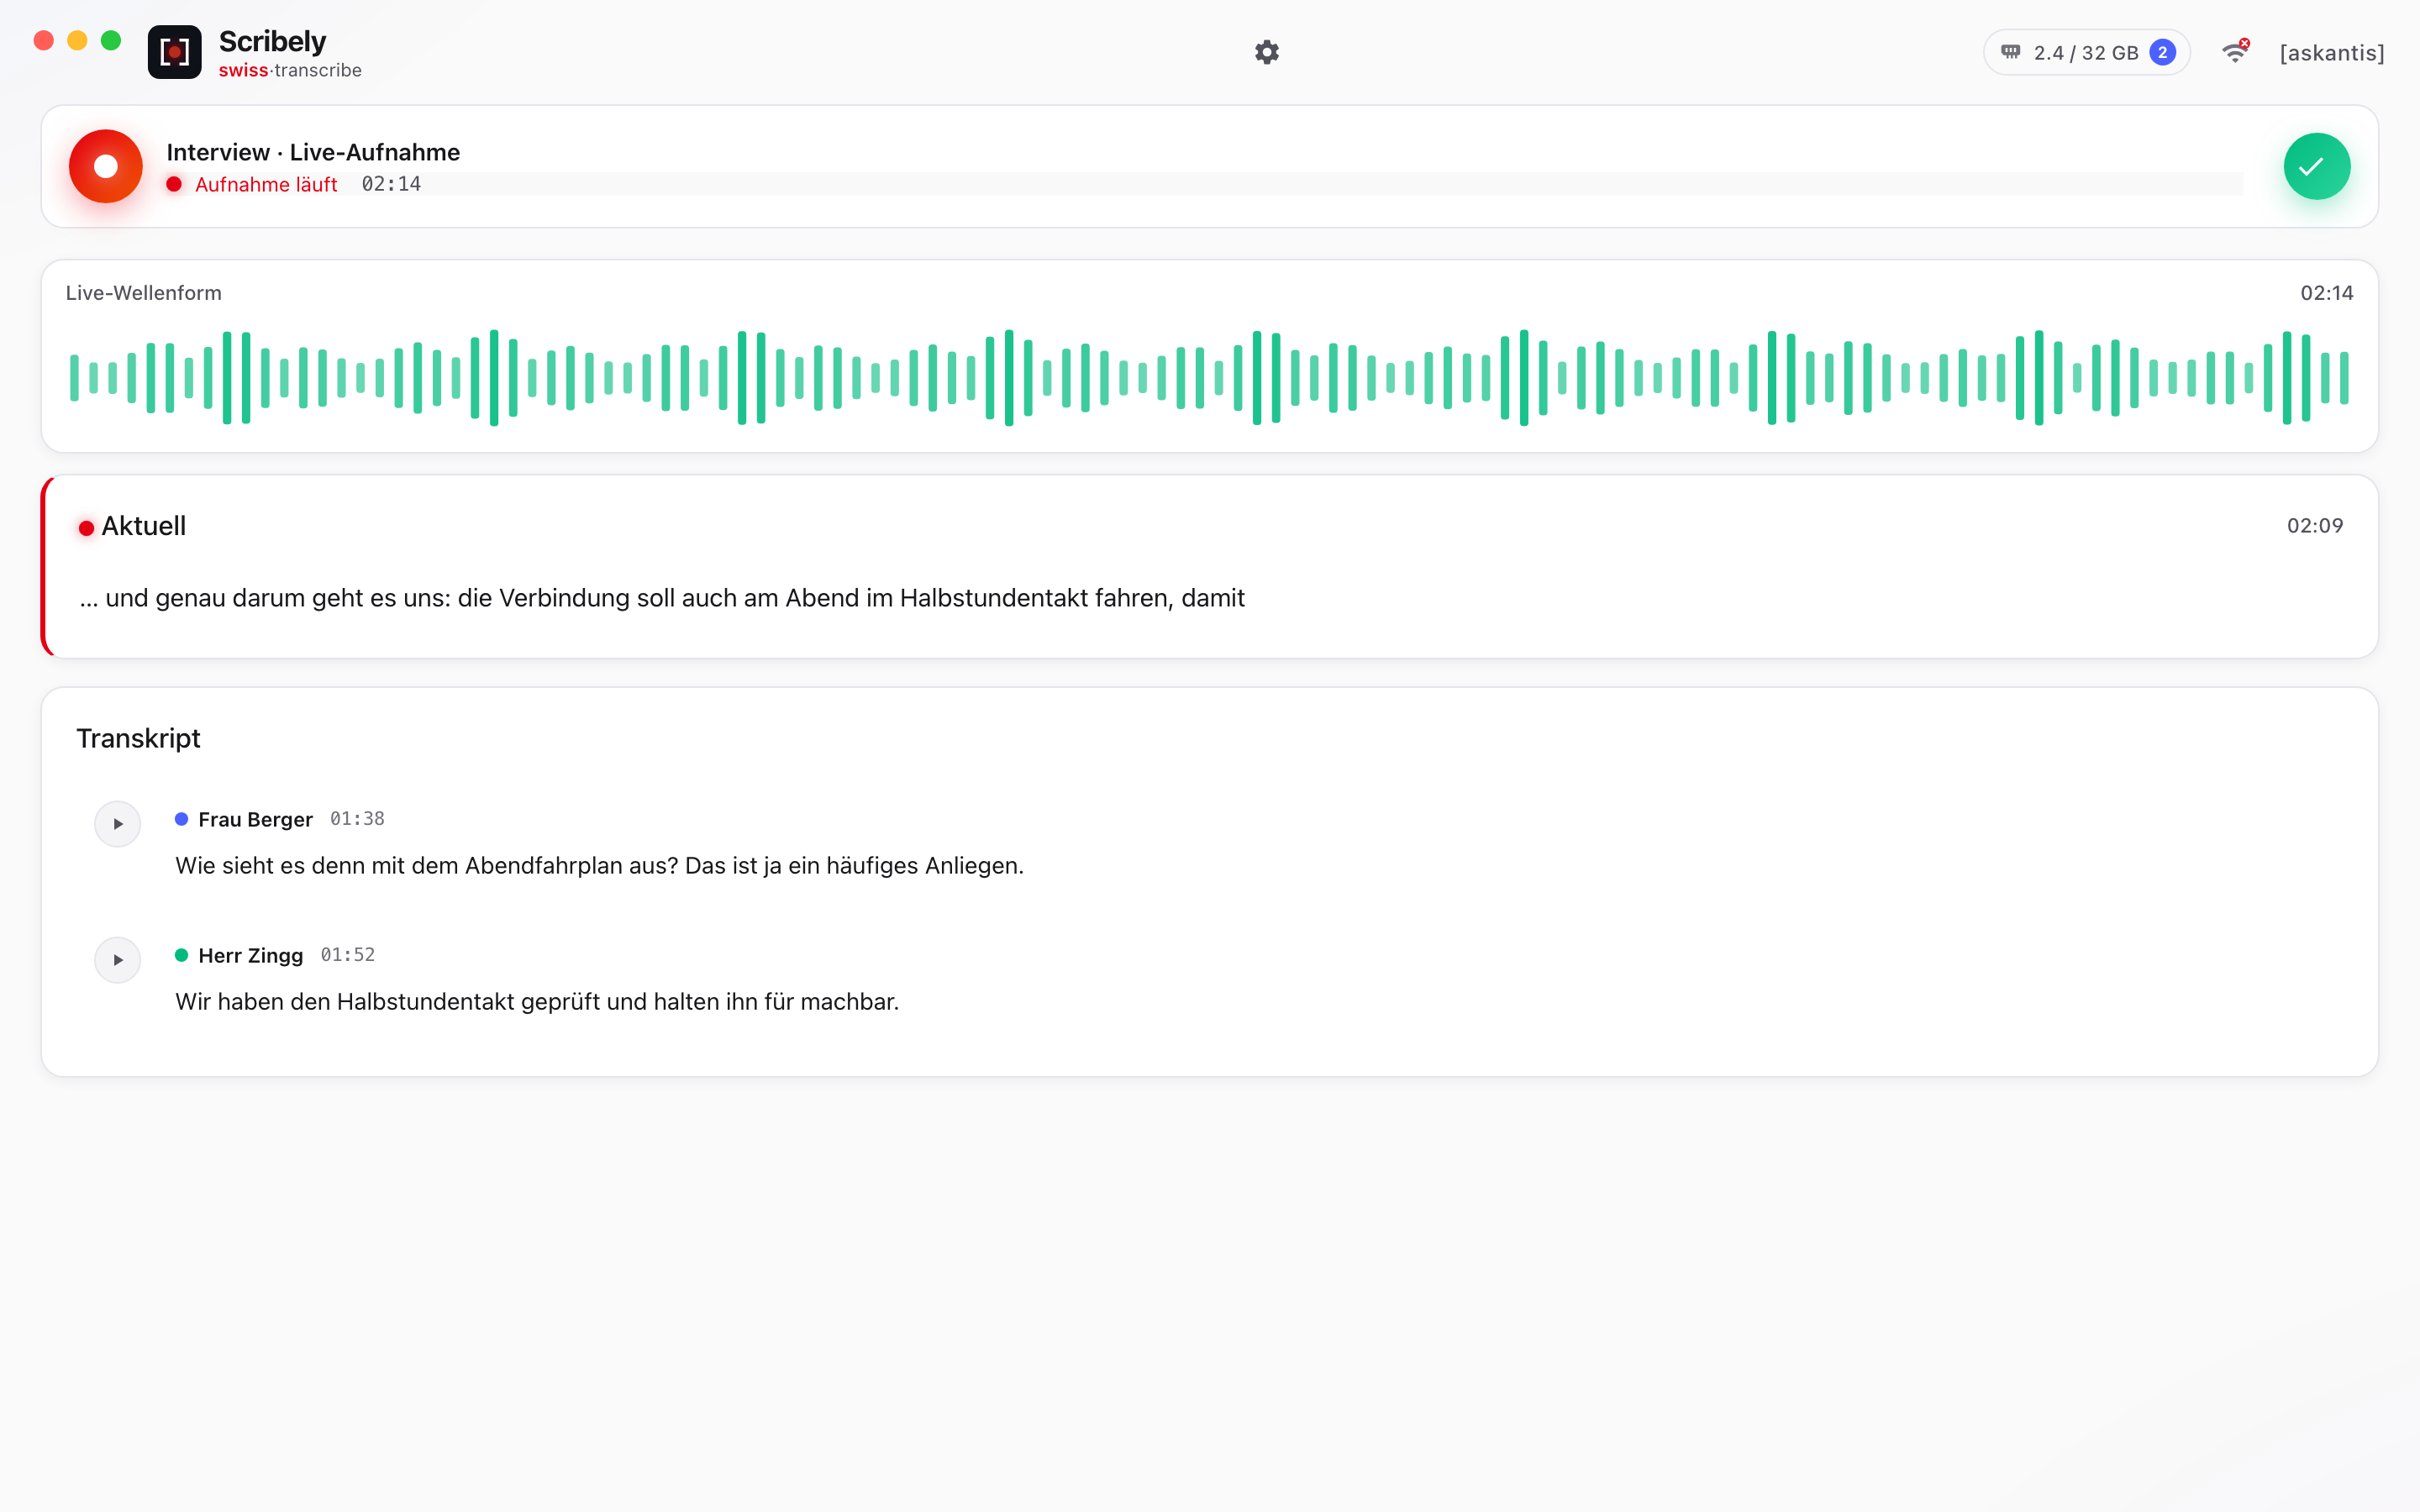Click the swiss·transcribe subtitle
The height and width of the screenshot is (1512, 2420).
290,70
